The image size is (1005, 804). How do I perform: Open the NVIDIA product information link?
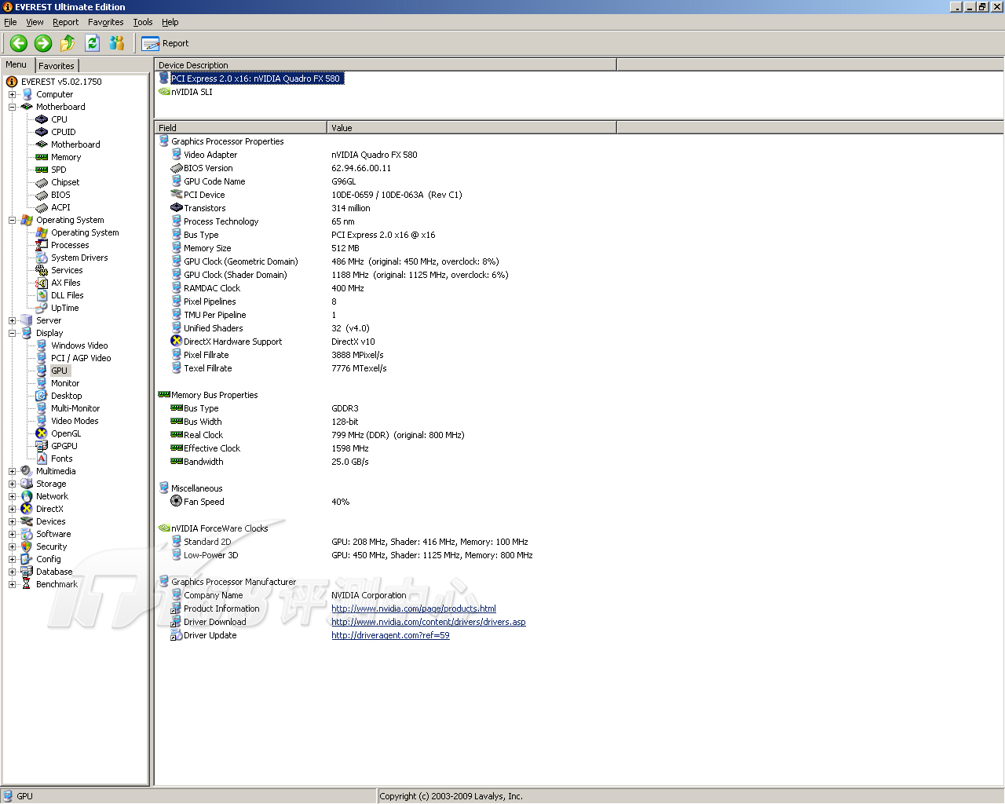click(413, 608)
